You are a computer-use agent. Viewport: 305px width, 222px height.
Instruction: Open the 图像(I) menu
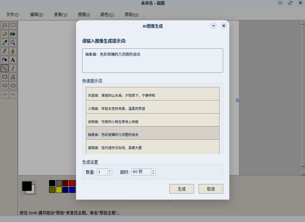pyautogui.click(x=84, y=14)
